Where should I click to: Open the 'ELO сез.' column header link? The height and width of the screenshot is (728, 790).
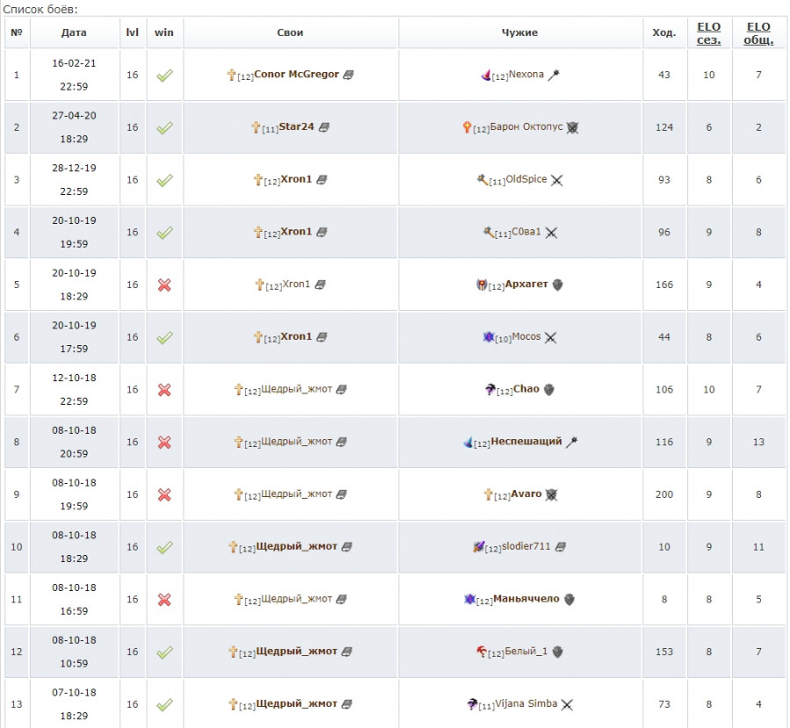[x=708, y=33]
